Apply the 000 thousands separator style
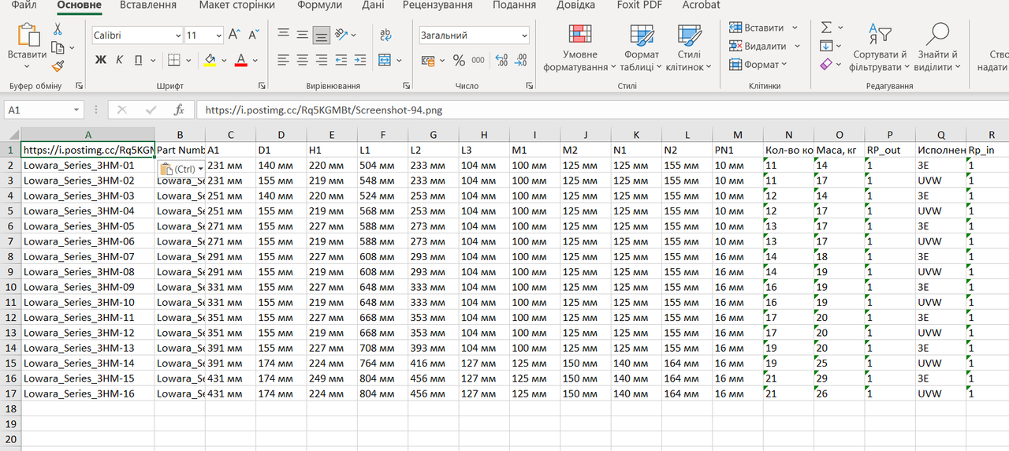The height and width of the screenshot is (451, 1009). (x=478, y=60)
